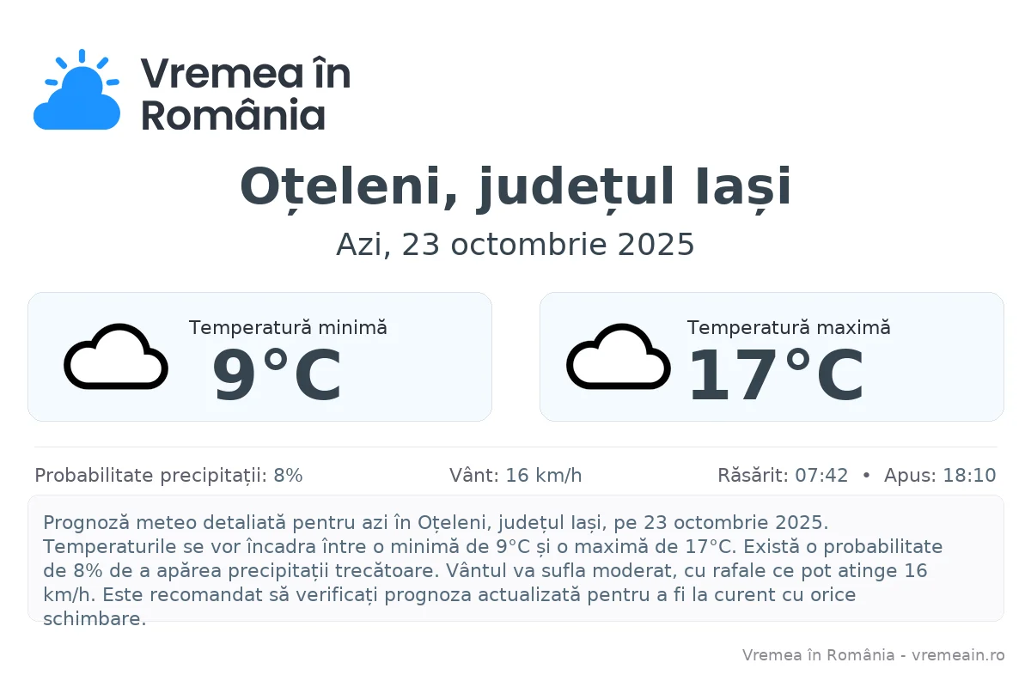Select the 17°C maximum temperature value
1031x687 pixels.
(x=776, y=376)
